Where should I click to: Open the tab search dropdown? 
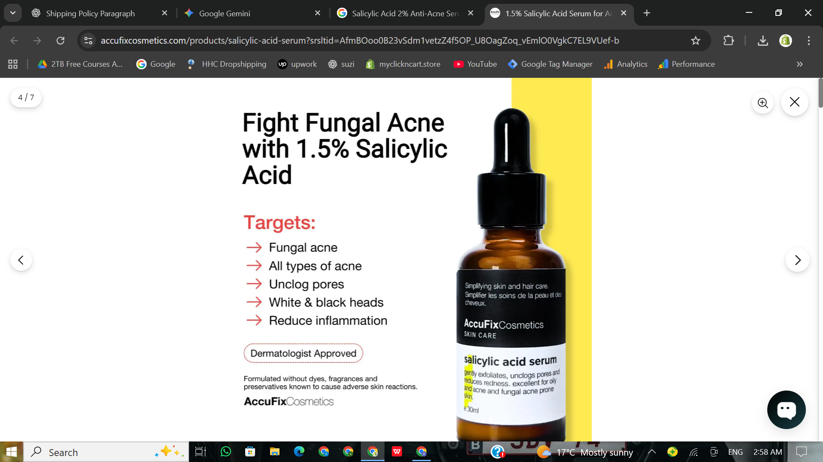click(12, 12)
